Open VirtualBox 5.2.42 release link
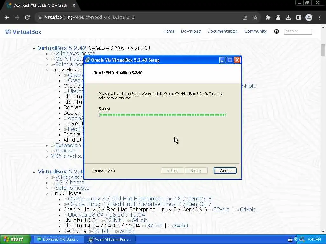The height and width of the screenshot is (244, 326). (x=62, y=48)
